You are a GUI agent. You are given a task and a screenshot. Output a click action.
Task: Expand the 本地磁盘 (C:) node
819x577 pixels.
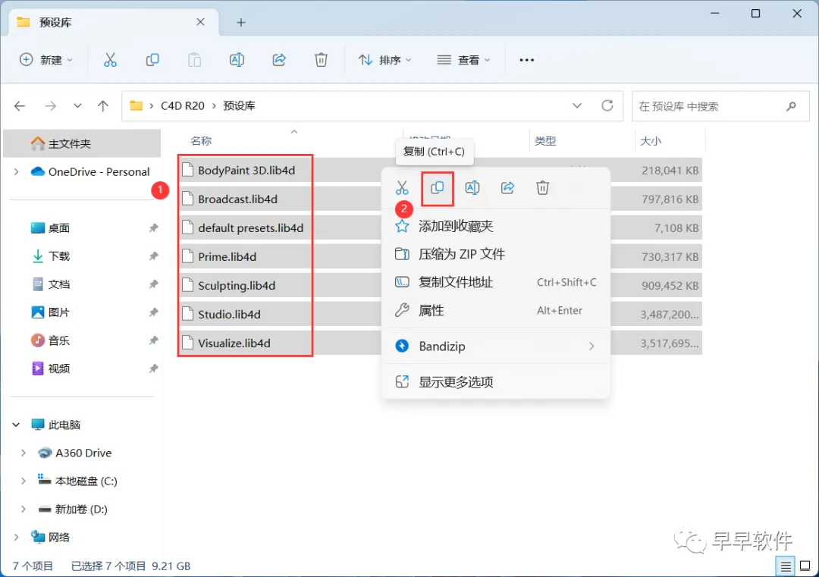(x=23, y=481)
